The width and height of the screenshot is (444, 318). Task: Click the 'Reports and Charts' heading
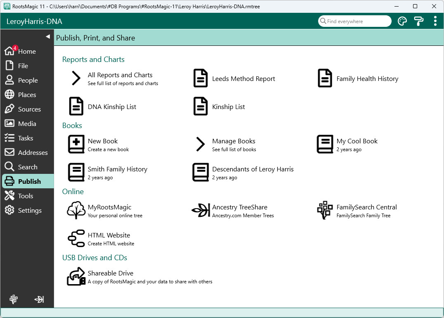pyautogui.click(x=93, y=59)
